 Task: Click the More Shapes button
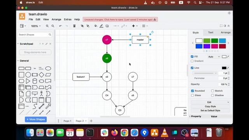click(x=36, y=119)
